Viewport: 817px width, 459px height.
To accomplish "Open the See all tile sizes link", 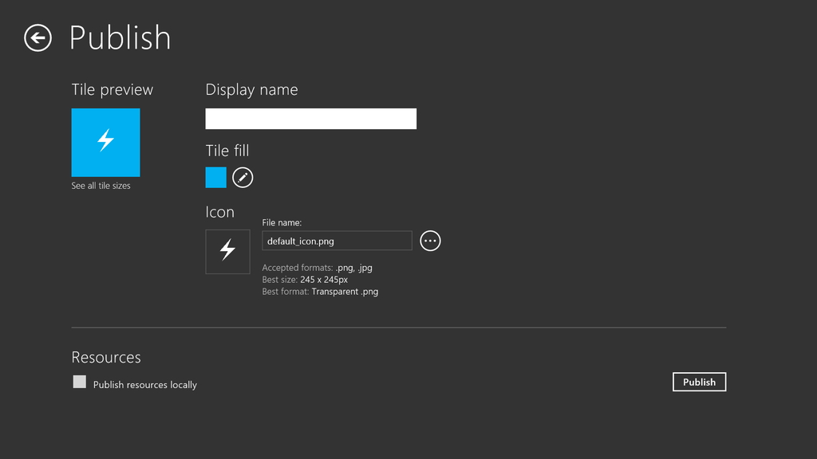I will (x=101, y=186).
